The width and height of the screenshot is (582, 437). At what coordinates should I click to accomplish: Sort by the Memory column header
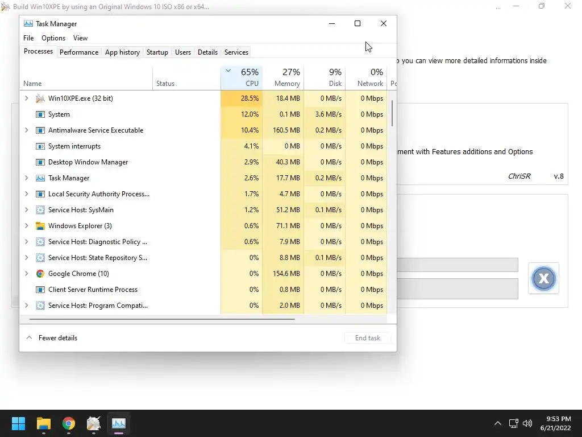pyautogui.click(x=283, y=77)
